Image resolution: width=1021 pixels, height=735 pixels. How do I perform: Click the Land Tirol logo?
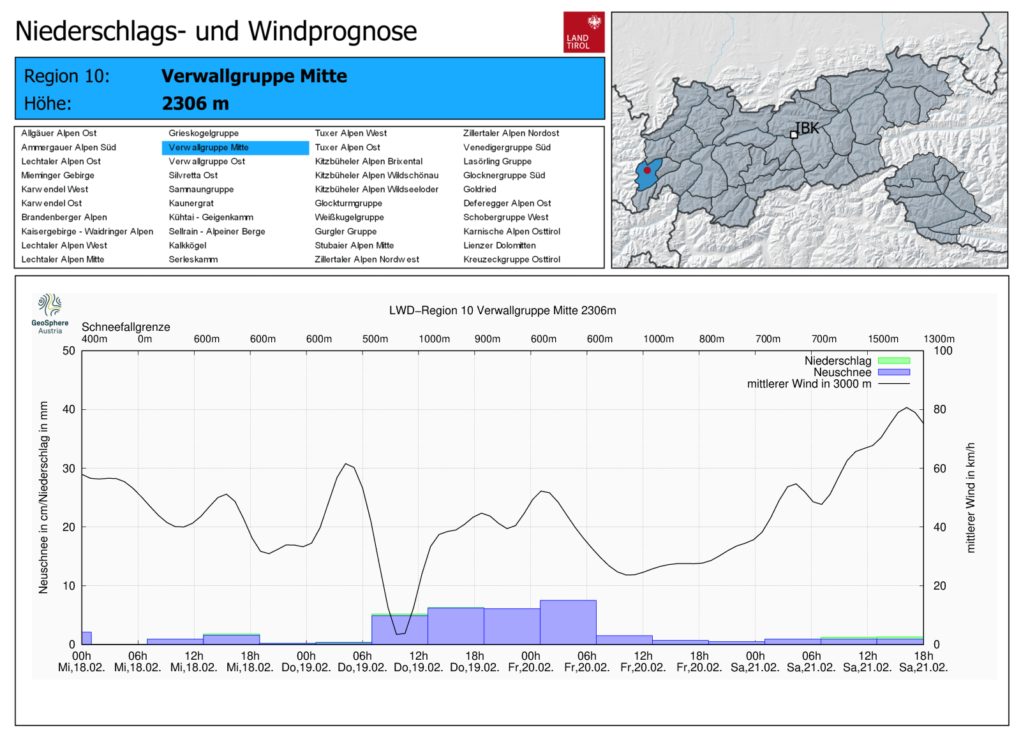[x=584, y=32]
